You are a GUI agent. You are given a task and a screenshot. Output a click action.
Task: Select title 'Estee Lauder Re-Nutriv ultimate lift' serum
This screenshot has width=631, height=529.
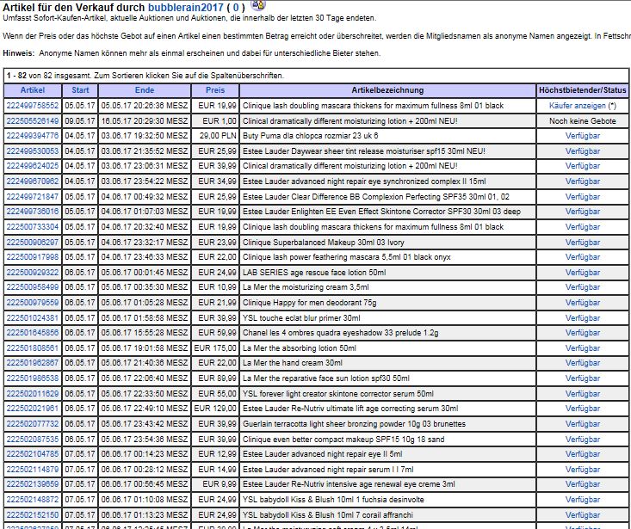(350, 409)
